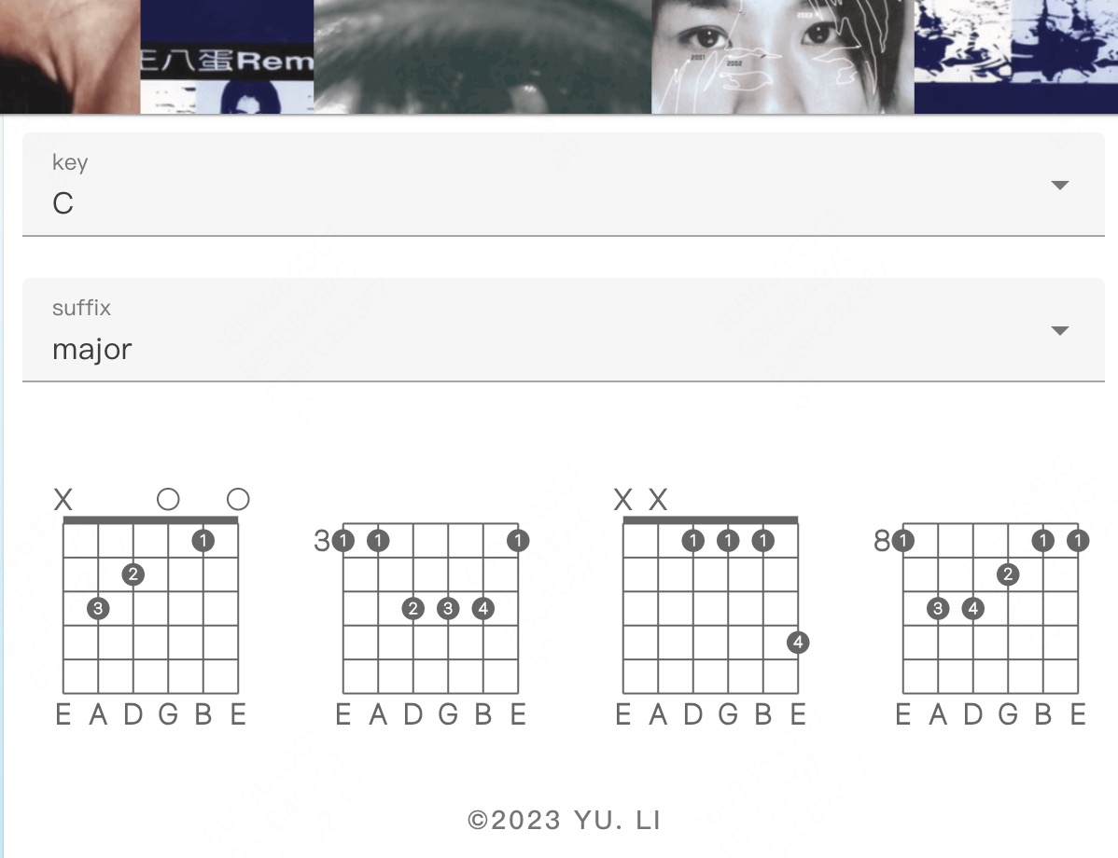Select the suffix field showing major

point(564,330)
